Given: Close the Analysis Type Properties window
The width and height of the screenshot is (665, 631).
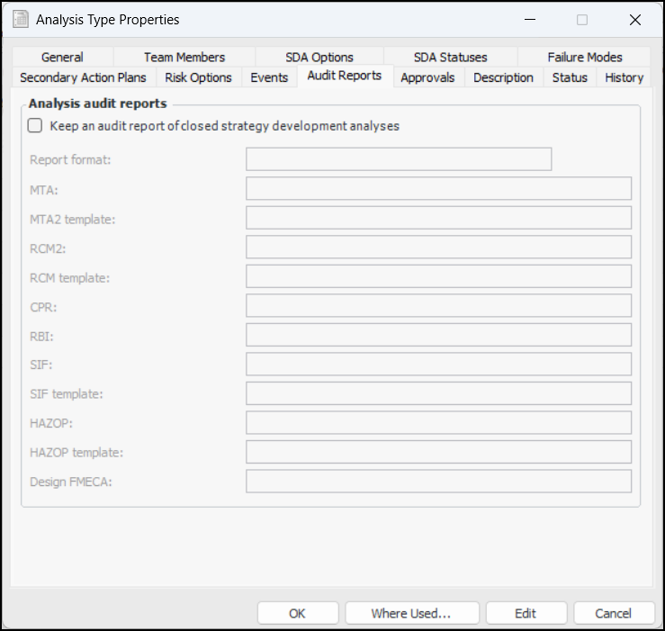Looking at the screenshot, I should click(x=635, y=20).
